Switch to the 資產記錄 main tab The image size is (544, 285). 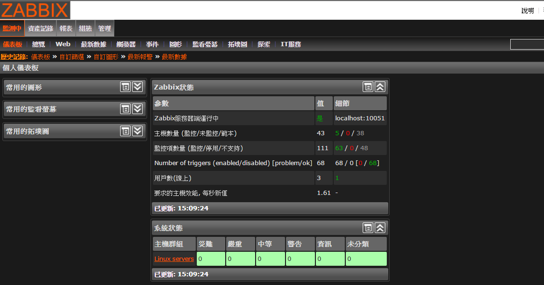click(41, 28)
